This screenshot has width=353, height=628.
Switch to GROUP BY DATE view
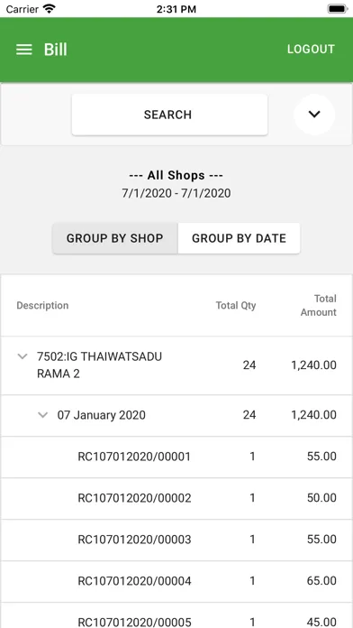coord(239,238)
